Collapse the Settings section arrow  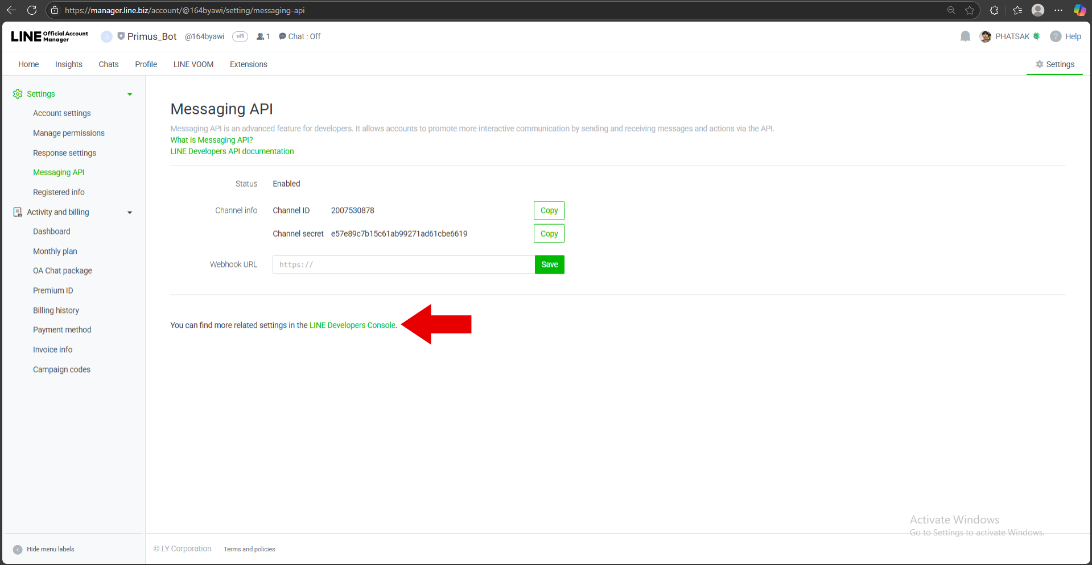click(130, 94)
